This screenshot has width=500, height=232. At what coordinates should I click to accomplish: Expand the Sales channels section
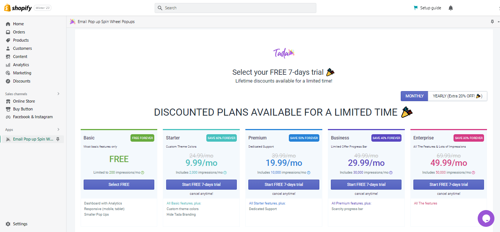[x=58, y=94]
